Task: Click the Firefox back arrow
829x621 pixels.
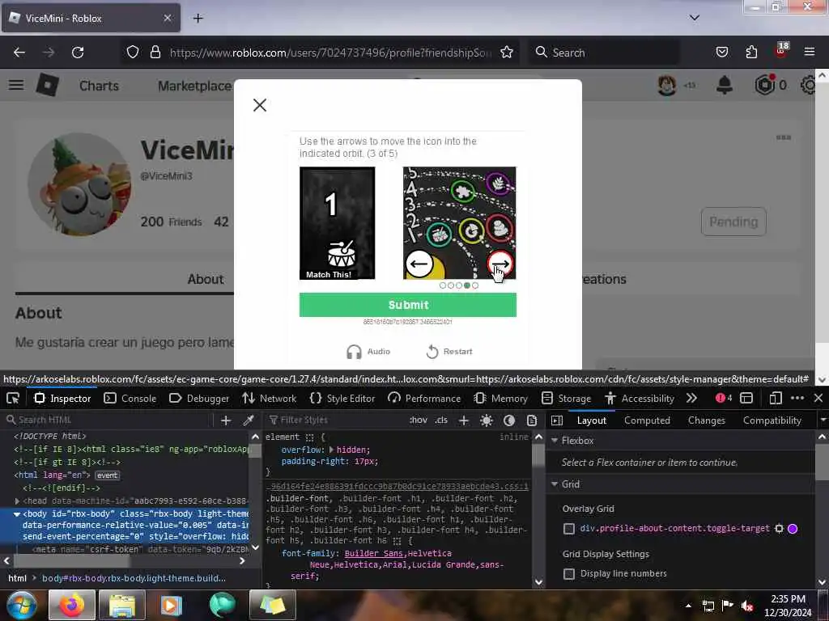Action: pos(19,53)
